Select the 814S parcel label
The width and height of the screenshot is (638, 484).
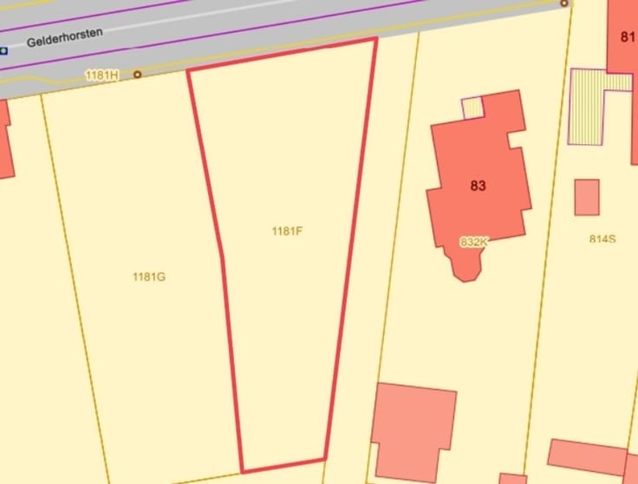point(602,239)
